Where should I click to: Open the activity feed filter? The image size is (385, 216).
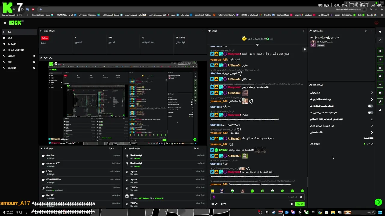112,148
